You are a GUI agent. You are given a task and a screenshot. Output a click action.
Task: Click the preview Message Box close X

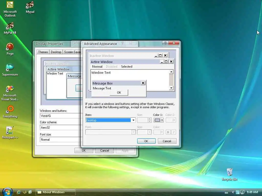pyautogui.click(x=143, y=83)
